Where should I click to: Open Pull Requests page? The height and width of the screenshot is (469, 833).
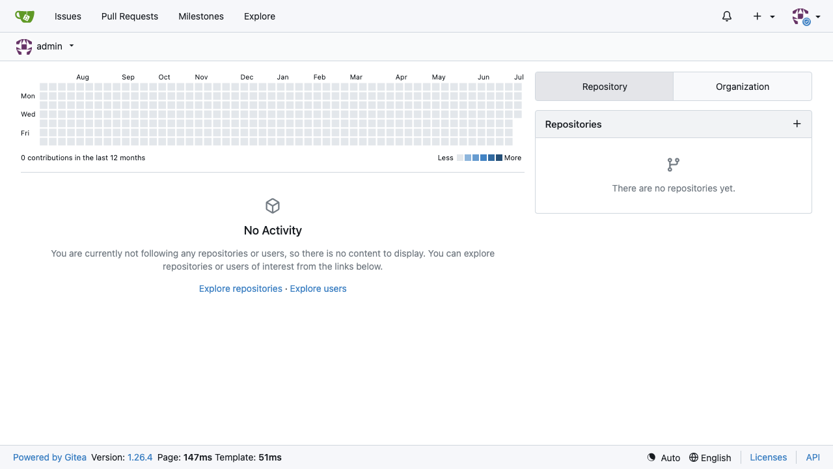pyautogui.click(x=130, y=16)
